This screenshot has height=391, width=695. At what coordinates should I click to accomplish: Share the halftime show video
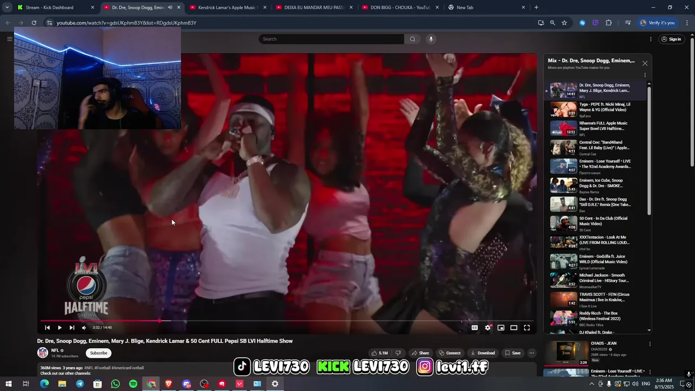(x=420, y=353)
